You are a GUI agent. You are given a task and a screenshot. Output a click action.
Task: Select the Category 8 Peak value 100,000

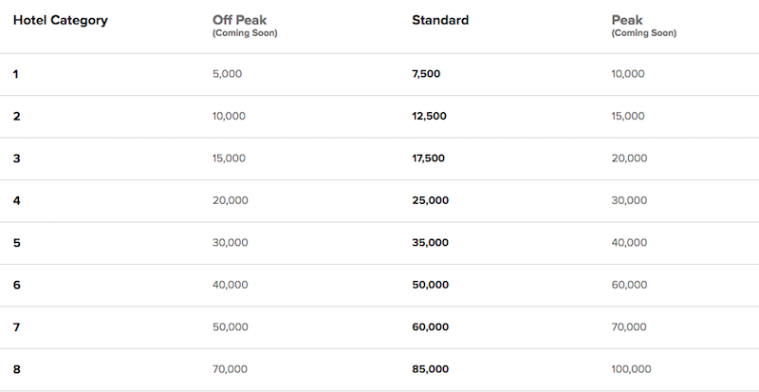[633, 368]
